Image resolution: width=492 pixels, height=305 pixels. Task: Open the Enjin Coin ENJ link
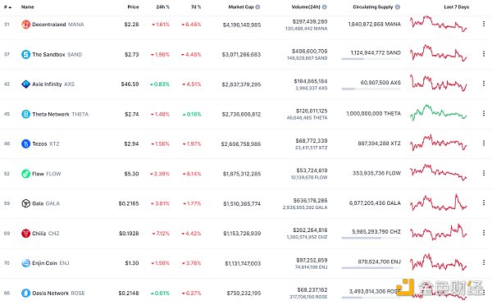[x=51, y=263]
